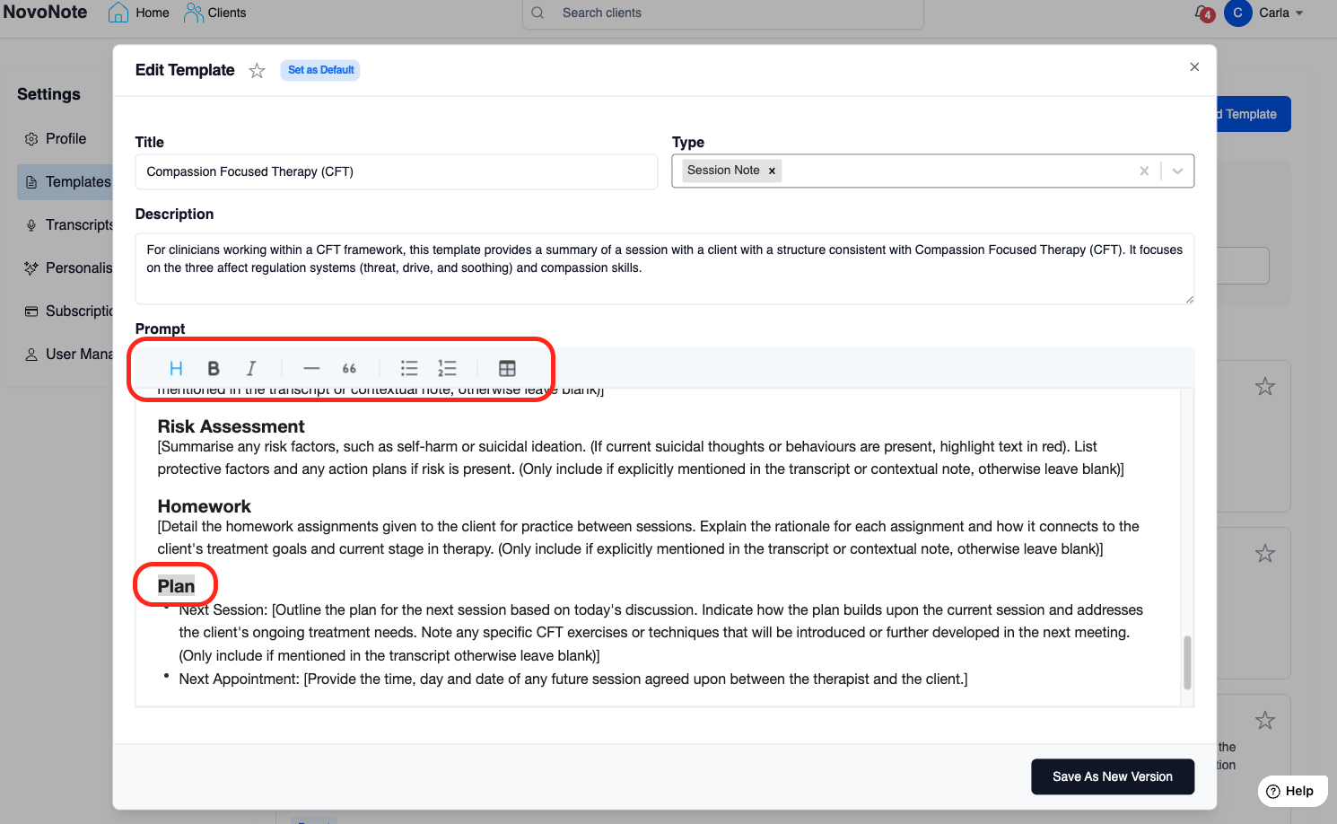Toggle italic formatting in prompt editor
The image size is (1337, 824).
coord(251,368)
